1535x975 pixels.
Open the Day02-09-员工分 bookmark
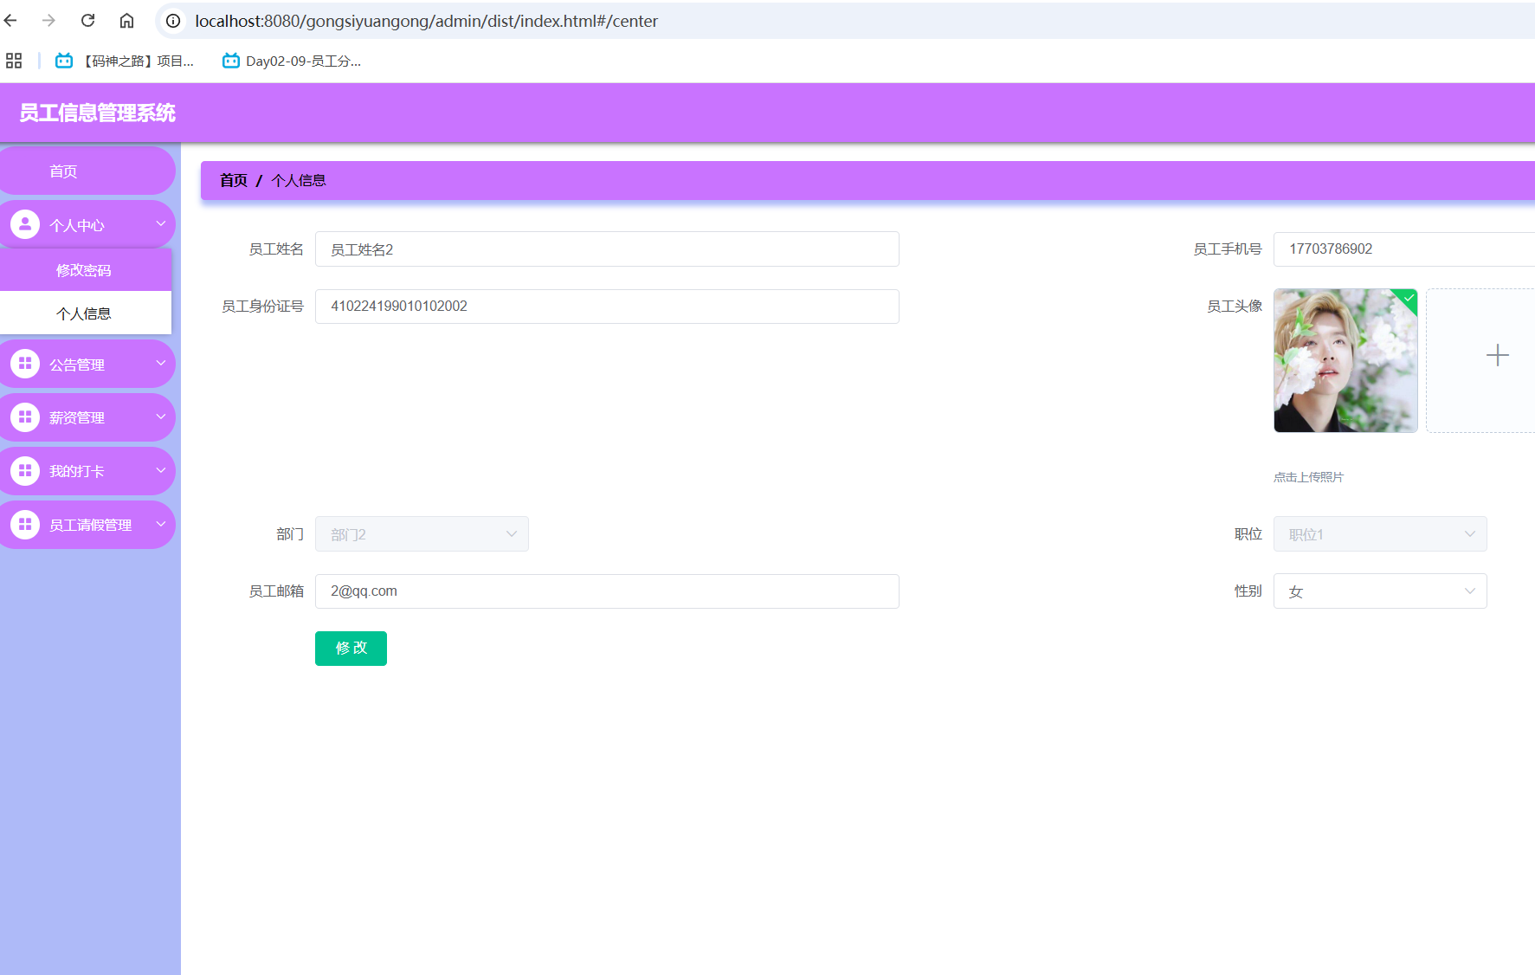coord(292,61)
